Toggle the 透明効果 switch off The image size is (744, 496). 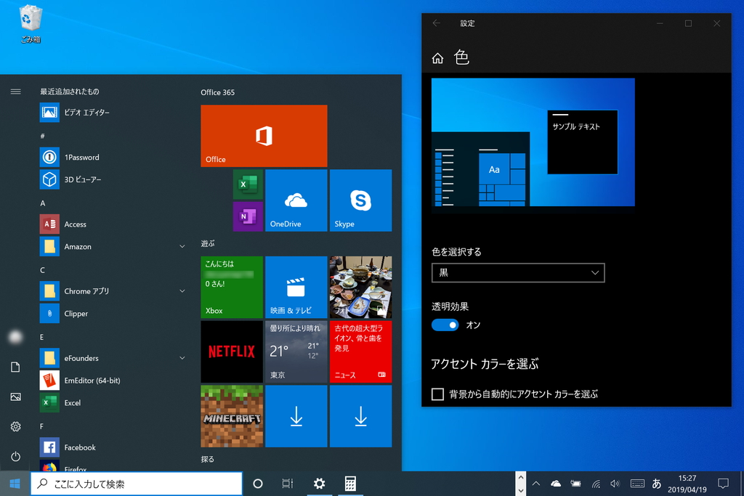click(x=445, y=325)
